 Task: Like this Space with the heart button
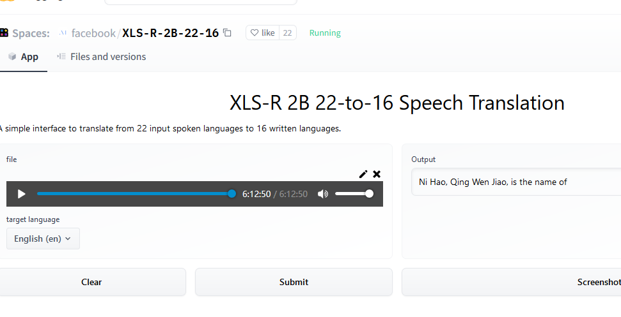(262, 33)
